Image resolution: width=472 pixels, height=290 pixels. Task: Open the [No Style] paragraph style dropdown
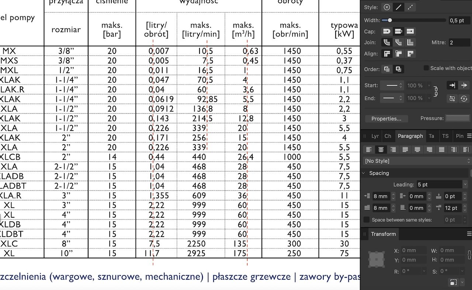(x=417, y=161)
